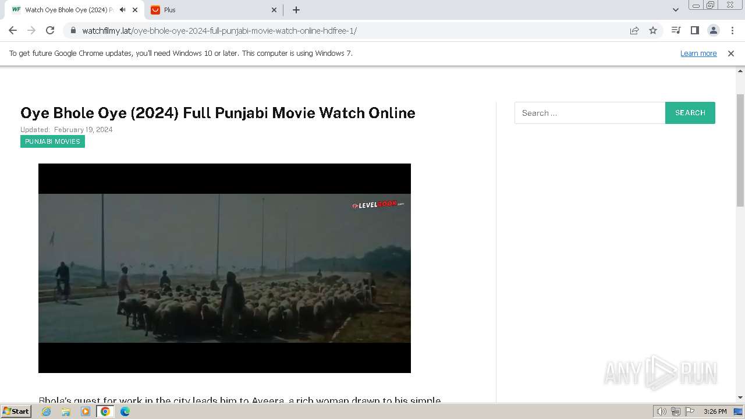The height and width of the screenshot is (419, 745).
Task: Toggle the browser side panel
Action: pos(694,30)
